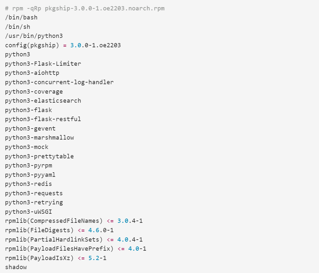The width and height of the screenshot is (319, 273).
Task: Click the python3-gevent entry
Action: click(30, 128)
